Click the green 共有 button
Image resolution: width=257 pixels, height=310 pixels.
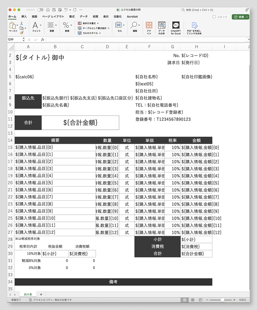click(240, 17)
